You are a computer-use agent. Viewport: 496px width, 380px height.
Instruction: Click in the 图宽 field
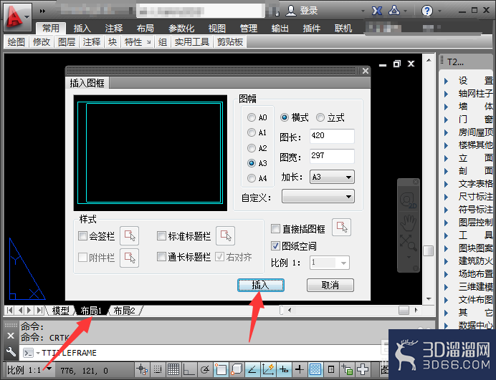pyautogui.click(x=332, y=156)
